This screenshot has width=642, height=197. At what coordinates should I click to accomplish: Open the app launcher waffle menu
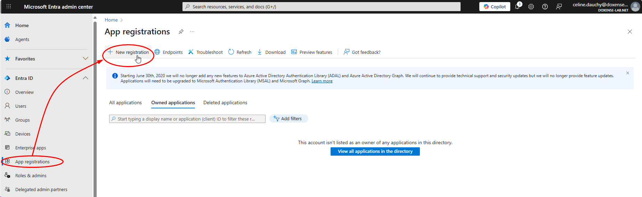click(9, 7)
